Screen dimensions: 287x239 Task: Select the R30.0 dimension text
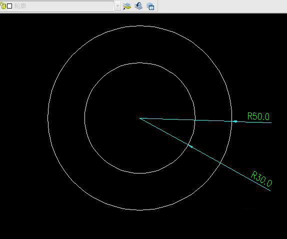(x=261, y=178)
